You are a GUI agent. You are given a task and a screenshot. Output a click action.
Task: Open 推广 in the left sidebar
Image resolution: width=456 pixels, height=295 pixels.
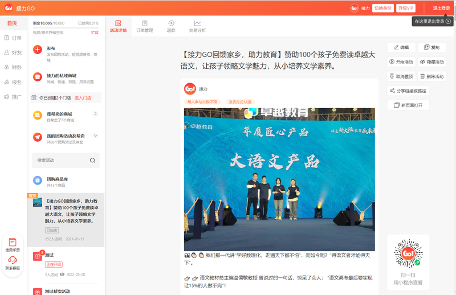pyautogui.click(x=13, y=97)
